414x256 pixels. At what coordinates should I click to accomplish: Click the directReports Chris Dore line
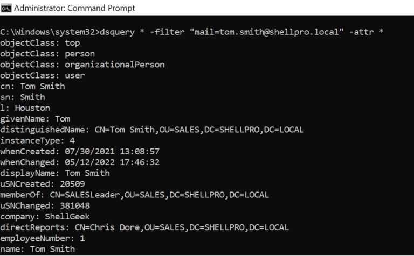(x=144, y=227)
